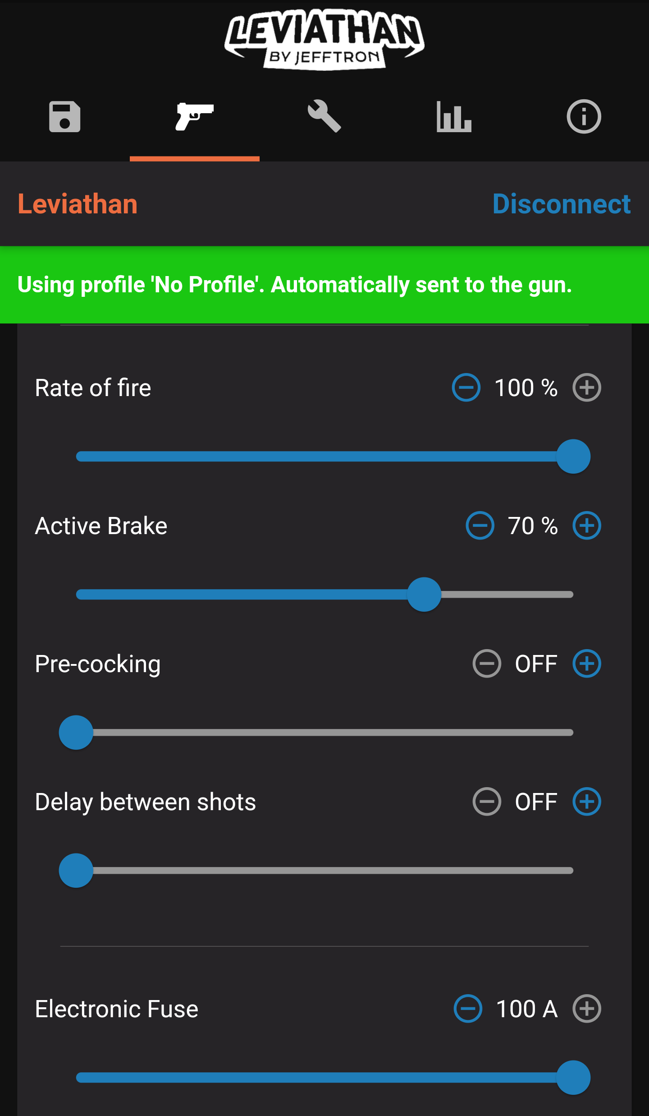
Task: Open the statistics bar chart tab
Action: pyautogui.click(x=454, y=117)
